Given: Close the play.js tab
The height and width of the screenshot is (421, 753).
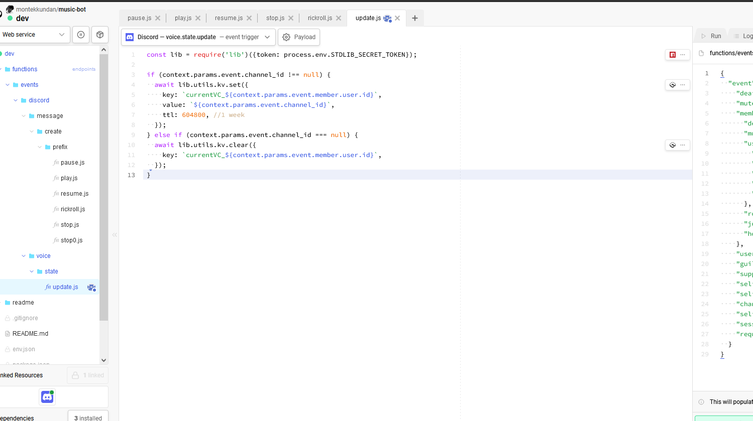Looking at the screenshot, I should [x=198, y=18].
